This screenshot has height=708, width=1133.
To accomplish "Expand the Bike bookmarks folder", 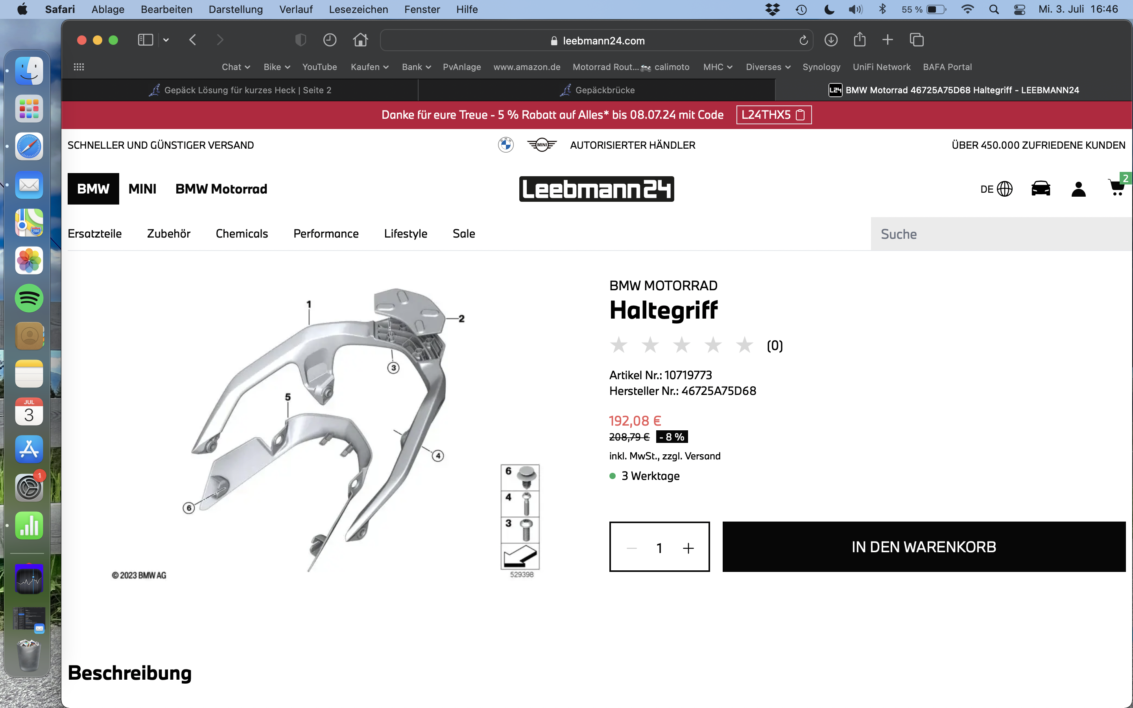I will pyautogui.click(x=277, y=67).
